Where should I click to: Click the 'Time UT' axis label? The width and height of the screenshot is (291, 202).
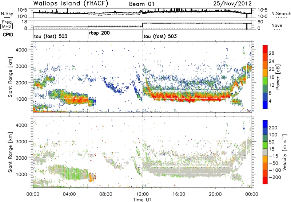click(x=142, y=200)
